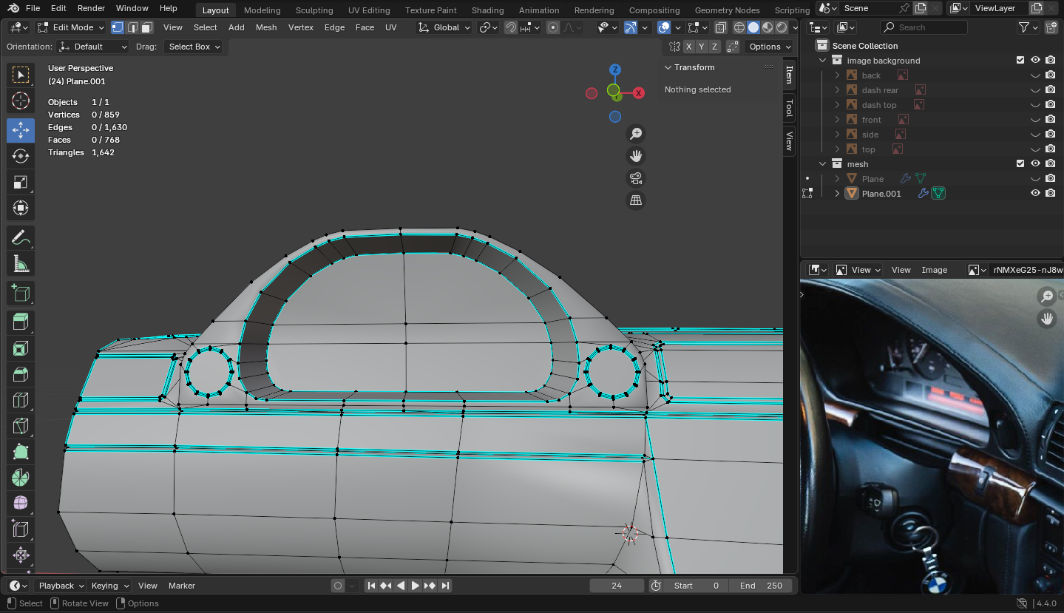Hide Plane.001 object with eye icon

point(1035,193)
